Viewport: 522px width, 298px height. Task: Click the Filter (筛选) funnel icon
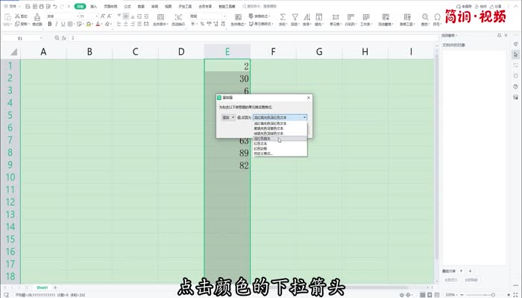pos(294,17)
